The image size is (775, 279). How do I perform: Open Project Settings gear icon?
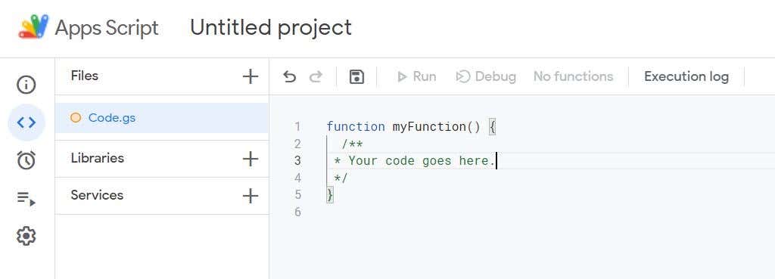(26, 236)
